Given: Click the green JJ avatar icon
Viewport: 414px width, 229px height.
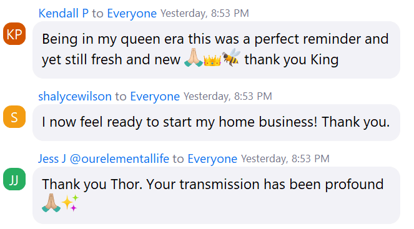Looking at the screenshot, I should pos(14,179).
